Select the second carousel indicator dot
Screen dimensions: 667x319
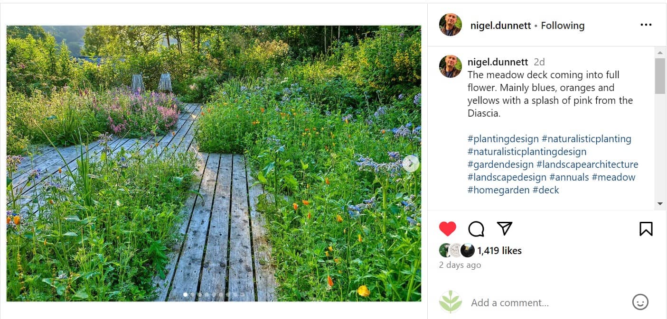click(192, 295)
